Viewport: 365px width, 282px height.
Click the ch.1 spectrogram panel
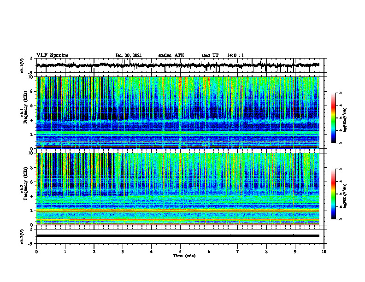178,112
